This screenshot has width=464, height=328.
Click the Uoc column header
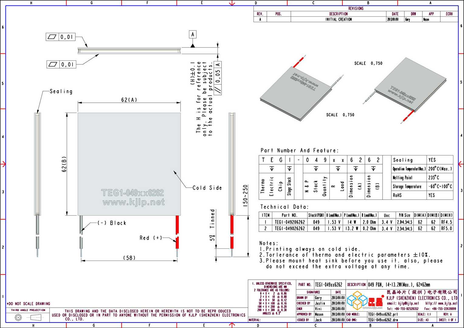(387, 215)
